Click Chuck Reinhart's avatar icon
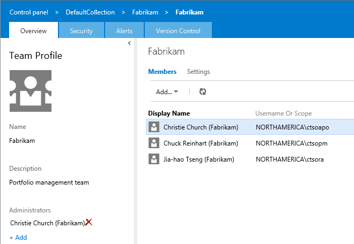This screenshot has width=354, height=244. pyautogui.click(x=154, y=143)
